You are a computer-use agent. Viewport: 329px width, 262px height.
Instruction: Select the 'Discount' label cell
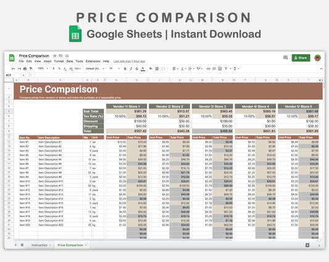[93, 121]
